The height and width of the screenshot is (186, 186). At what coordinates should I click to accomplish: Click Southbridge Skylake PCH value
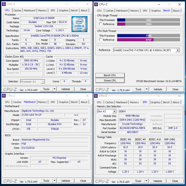click(55, 124)
